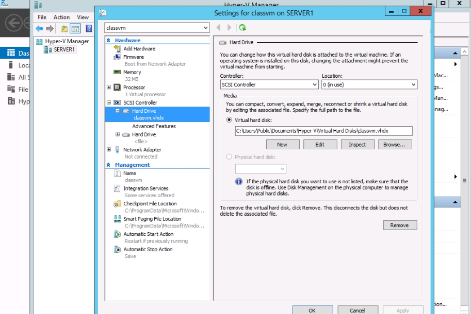Screen dimensions: 471x314
Task: Collapse the classvm.vhdx Hard Drive node
Action: (x=118, y=111)
